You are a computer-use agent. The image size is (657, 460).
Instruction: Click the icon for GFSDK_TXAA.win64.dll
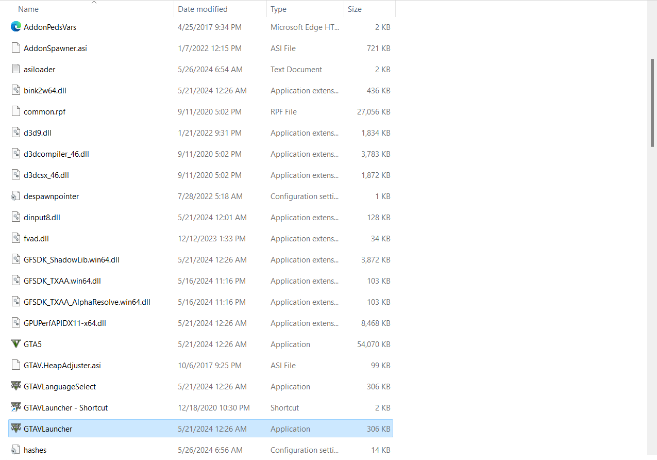tap(16, 281)
